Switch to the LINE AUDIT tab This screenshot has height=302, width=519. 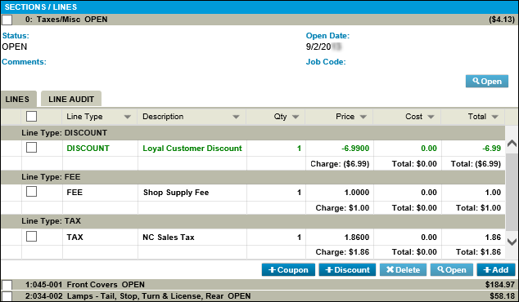point(71,99)
